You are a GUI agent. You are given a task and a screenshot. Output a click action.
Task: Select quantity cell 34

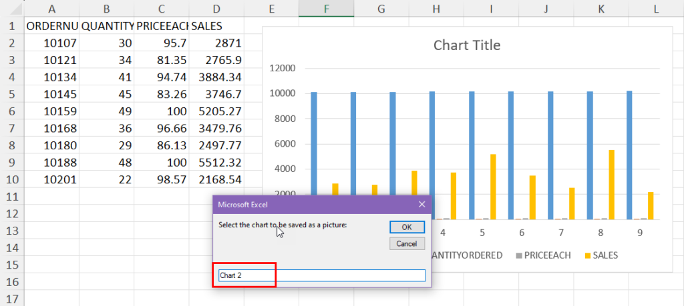[107, 60]
